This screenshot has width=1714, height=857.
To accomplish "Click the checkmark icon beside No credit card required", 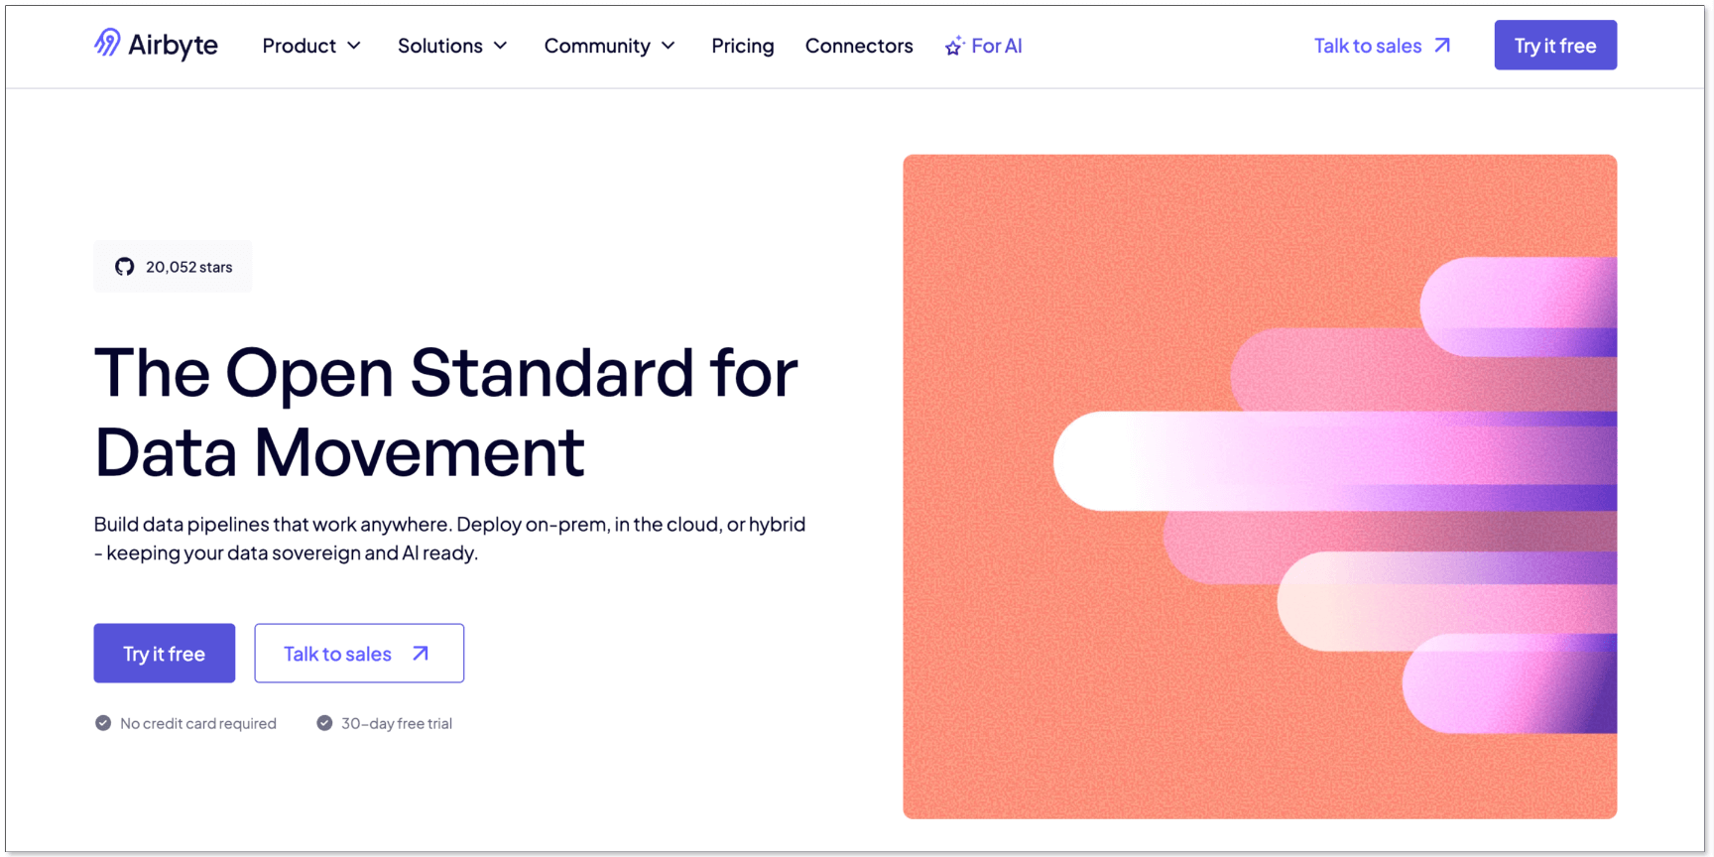I will coord(103,723).
